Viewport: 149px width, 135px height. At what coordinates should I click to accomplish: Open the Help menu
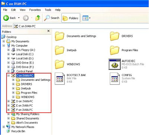[x=58, y=10]
